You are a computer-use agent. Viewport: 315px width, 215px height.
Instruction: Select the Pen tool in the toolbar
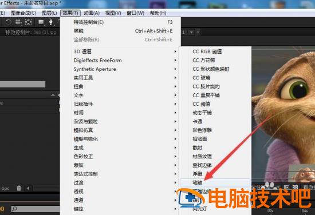click(x=51, y=22)
